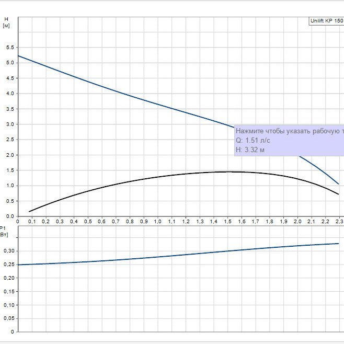The image size is (344, 344).
Task: Click the 3.0 label on head axis
Action: [9, 124]
